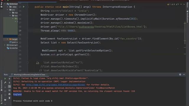
Task: Collapse the Selenium project root node
Action: 5,4
